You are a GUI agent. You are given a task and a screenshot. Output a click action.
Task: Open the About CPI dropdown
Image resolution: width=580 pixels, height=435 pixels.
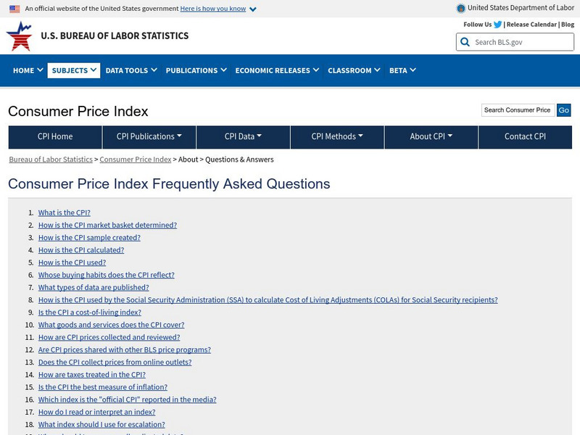pyautogui.click(x=431, y=136)
